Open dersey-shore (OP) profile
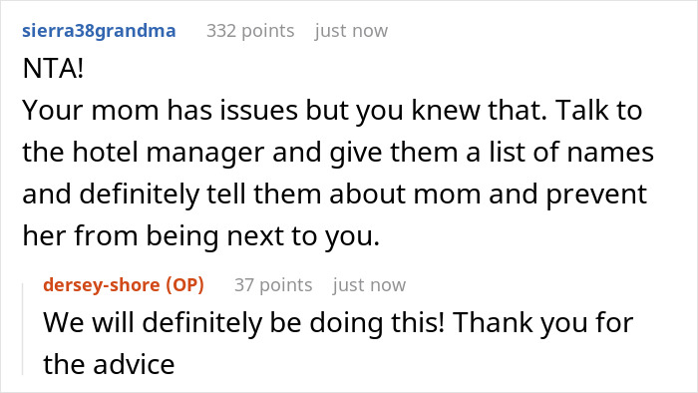 124,285
